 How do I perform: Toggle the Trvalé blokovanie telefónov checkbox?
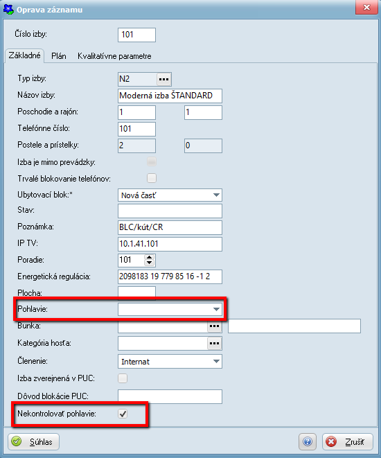152,178
